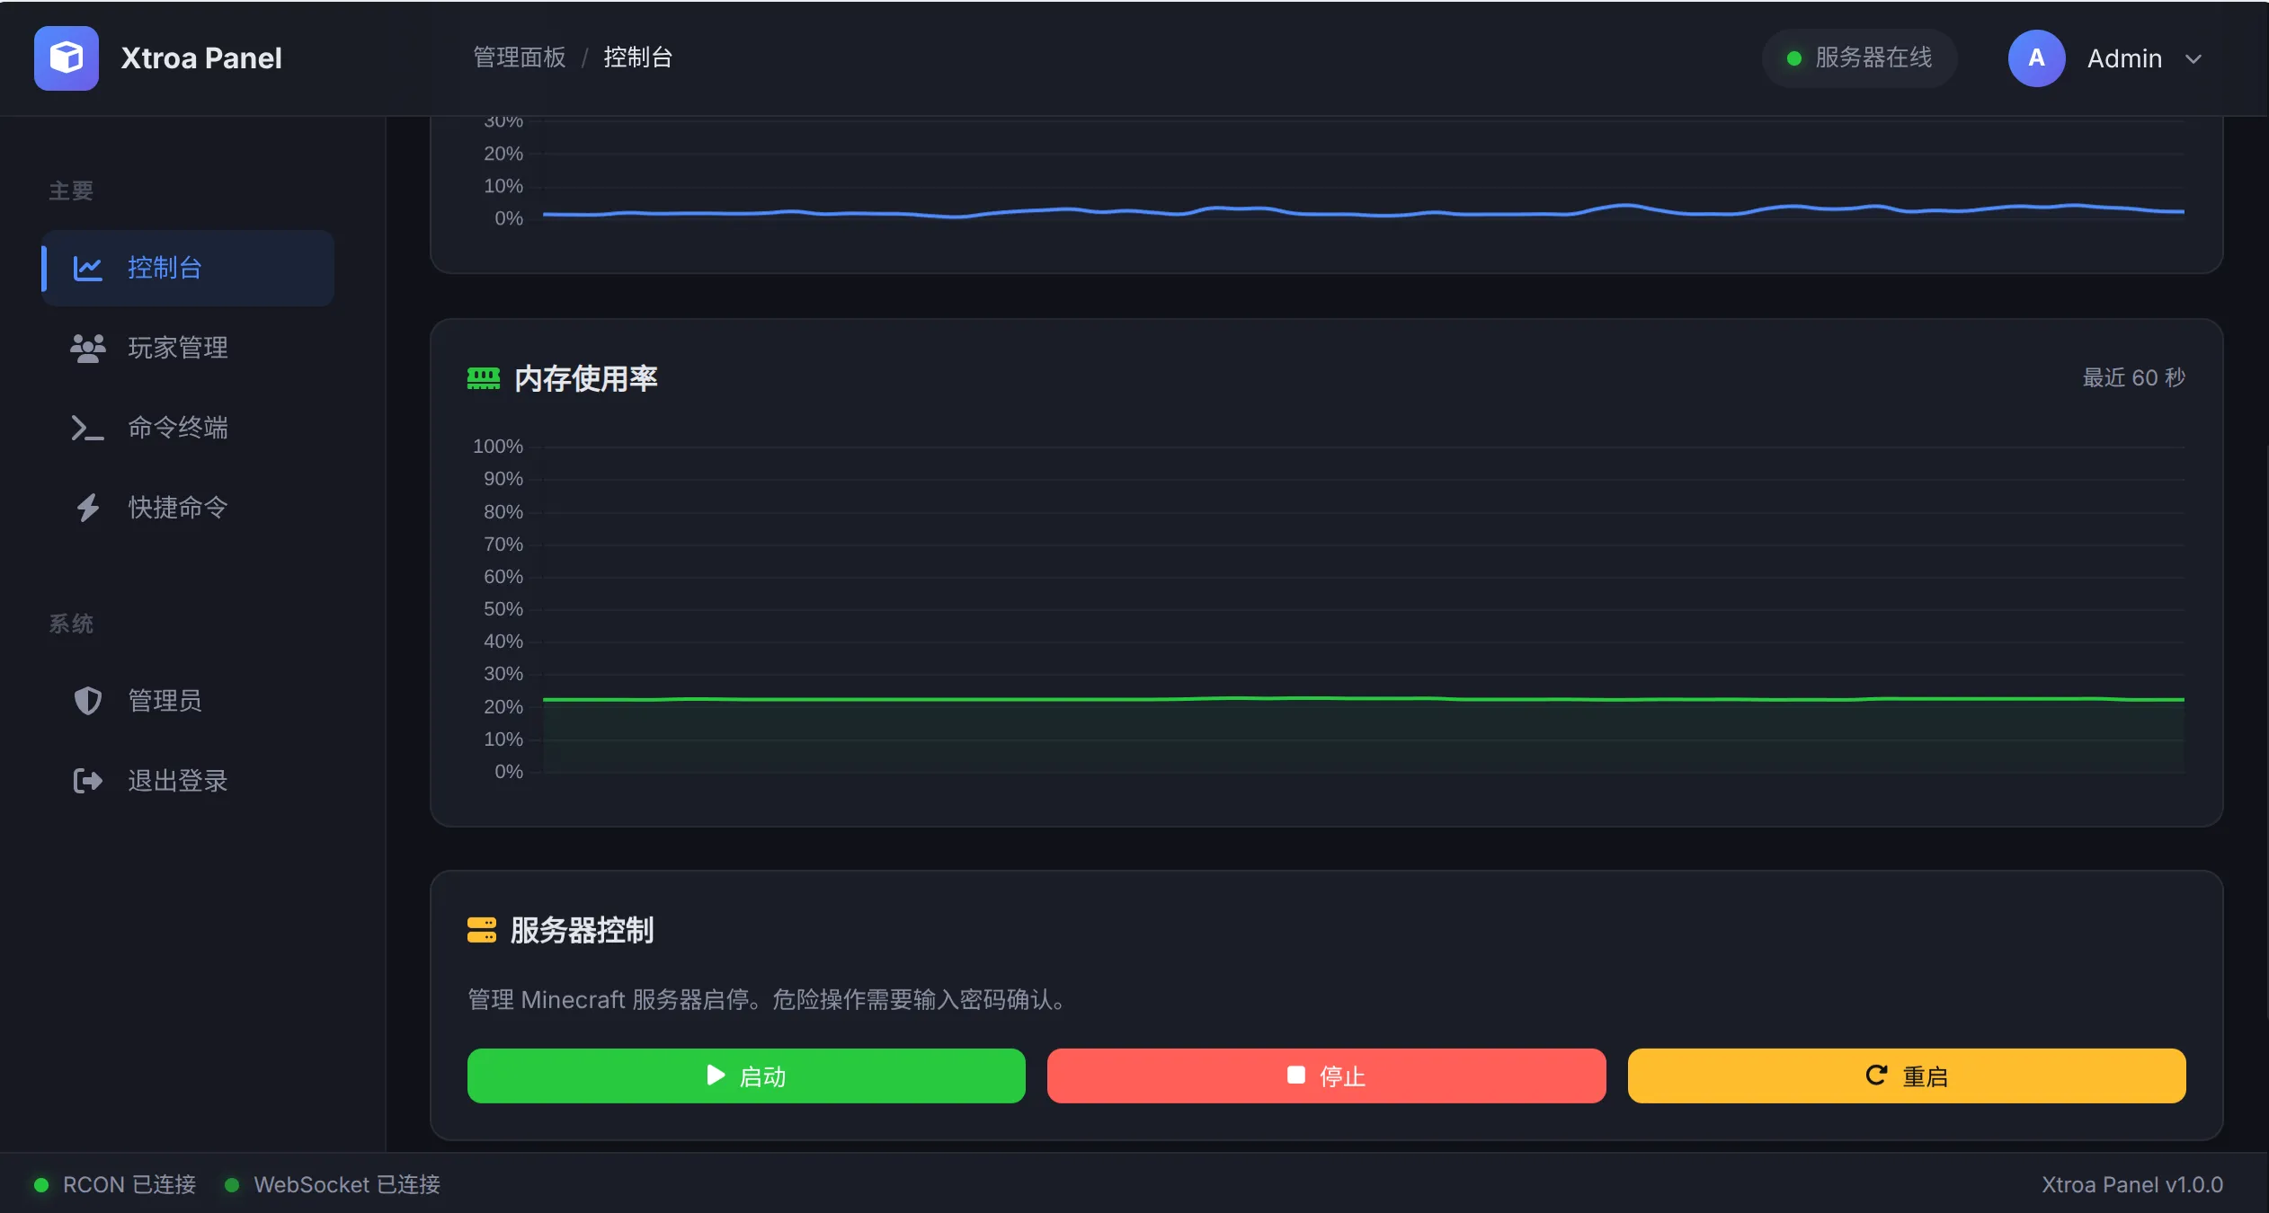2269x1213 pixels.
Task: Click the logout arrow icon for 退出登录
Action: (x=87, y=781)
